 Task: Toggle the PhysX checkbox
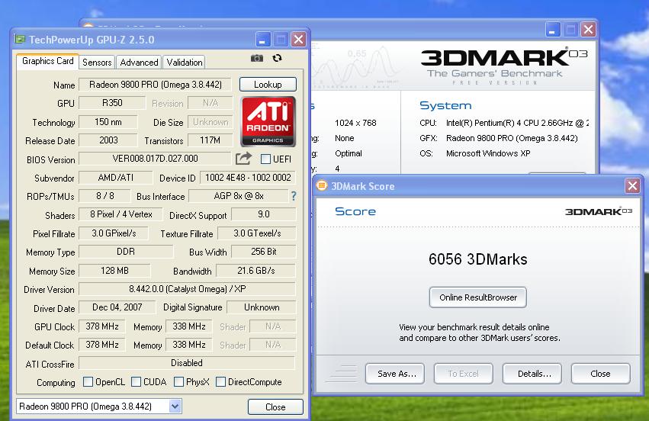(x=178, y=381)
